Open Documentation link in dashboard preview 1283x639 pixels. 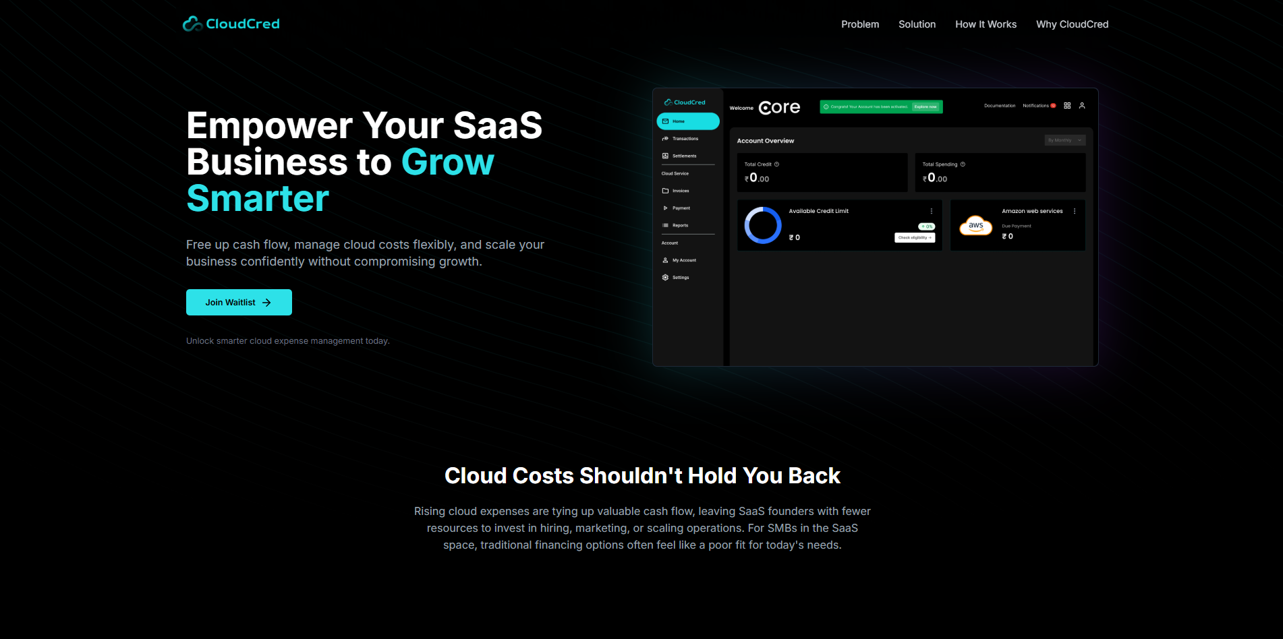[x=1000, y=106]
